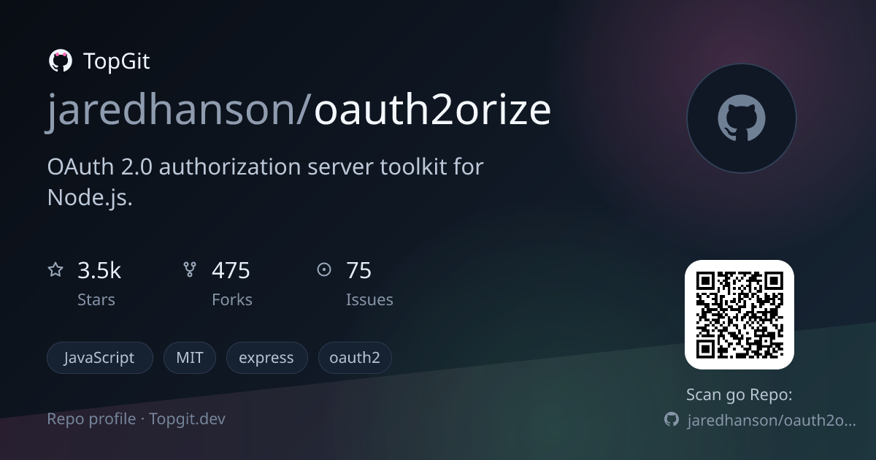Select the express topic tag
The height and width of the screenshot is (460, 876).
coord(267,358)
